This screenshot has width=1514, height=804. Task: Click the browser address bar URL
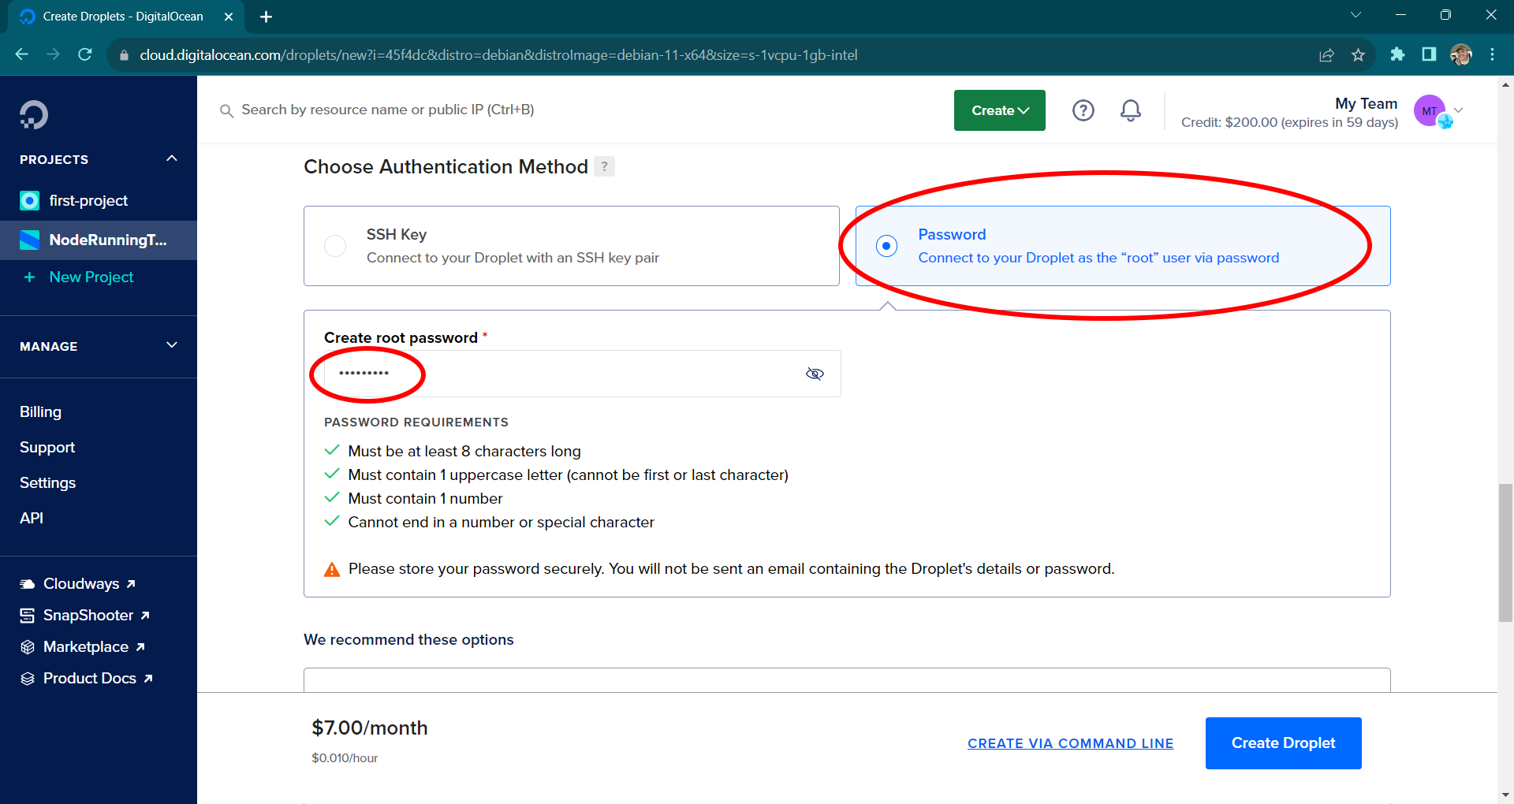[498, 55]
